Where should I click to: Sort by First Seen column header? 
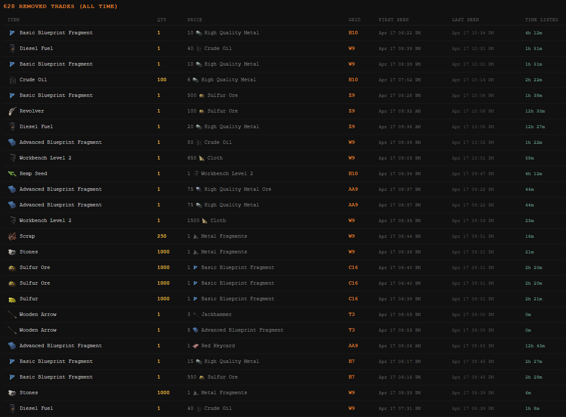[x=394, y=20]
